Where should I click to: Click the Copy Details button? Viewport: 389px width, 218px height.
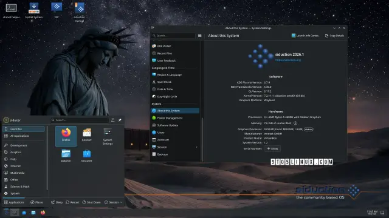334,36
